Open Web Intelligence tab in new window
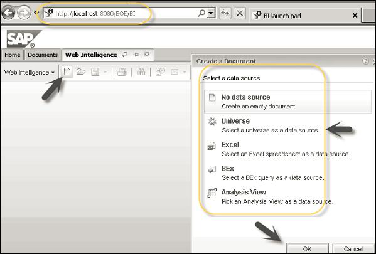This screenshot has width=376, height=254. pyautogui.click(x=124, y=55)
